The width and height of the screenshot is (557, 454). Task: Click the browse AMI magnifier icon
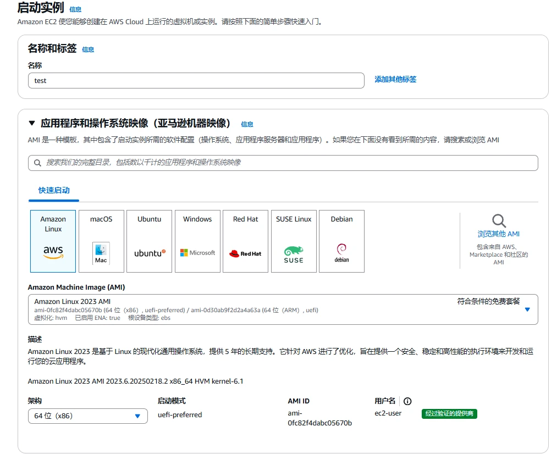coord(499,221)
